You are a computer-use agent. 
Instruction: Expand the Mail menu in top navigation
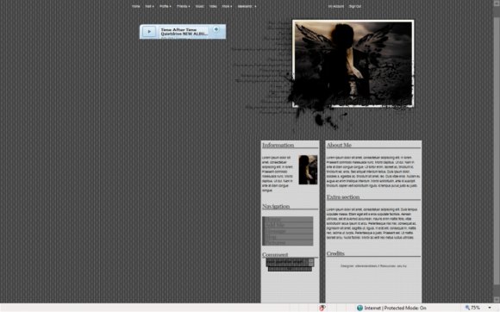(x=149, y=6)
